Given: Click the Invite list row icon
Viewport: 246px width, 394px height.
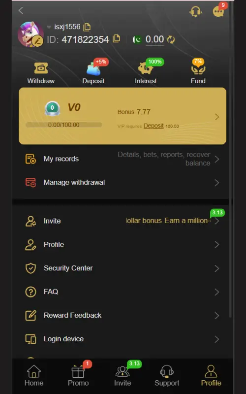Looking at the screenshot, I should [x=31, y=221].
